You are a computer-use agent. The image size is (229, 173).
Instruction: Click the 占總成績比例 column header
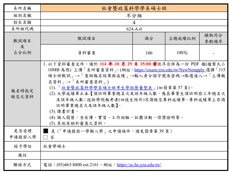pos(182,38)
